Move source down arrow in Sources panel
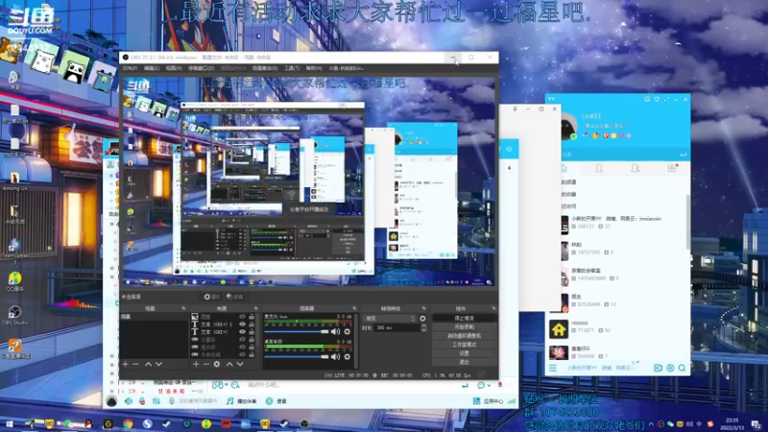 240,365
